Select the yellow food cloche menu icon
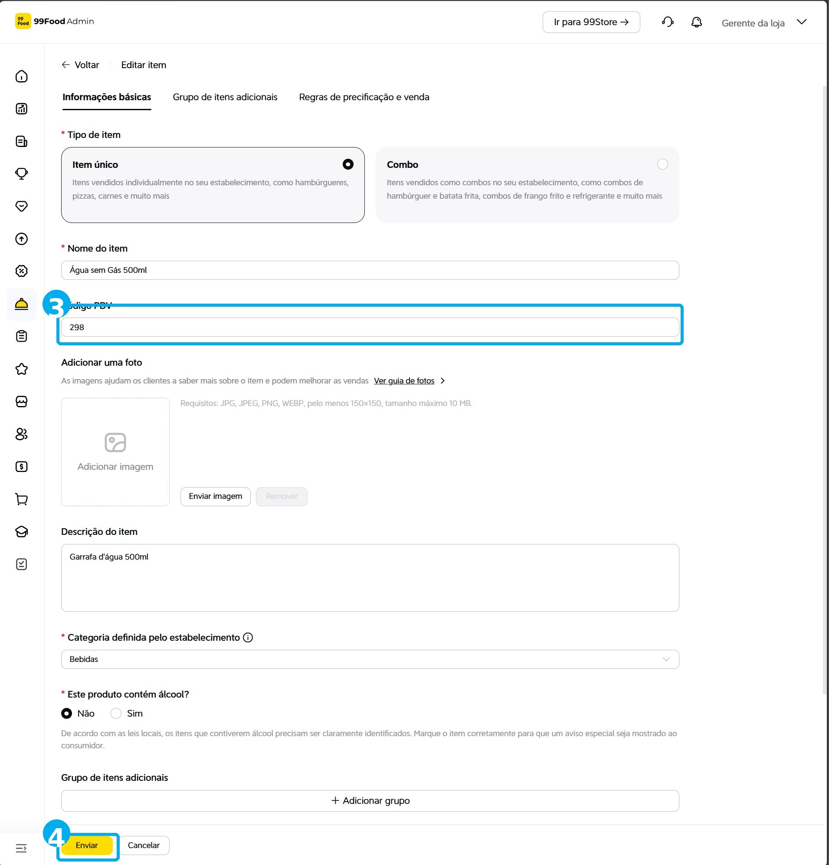Image resolution: width=829 pixels, height=865 pixels. (x=21, y=304)
